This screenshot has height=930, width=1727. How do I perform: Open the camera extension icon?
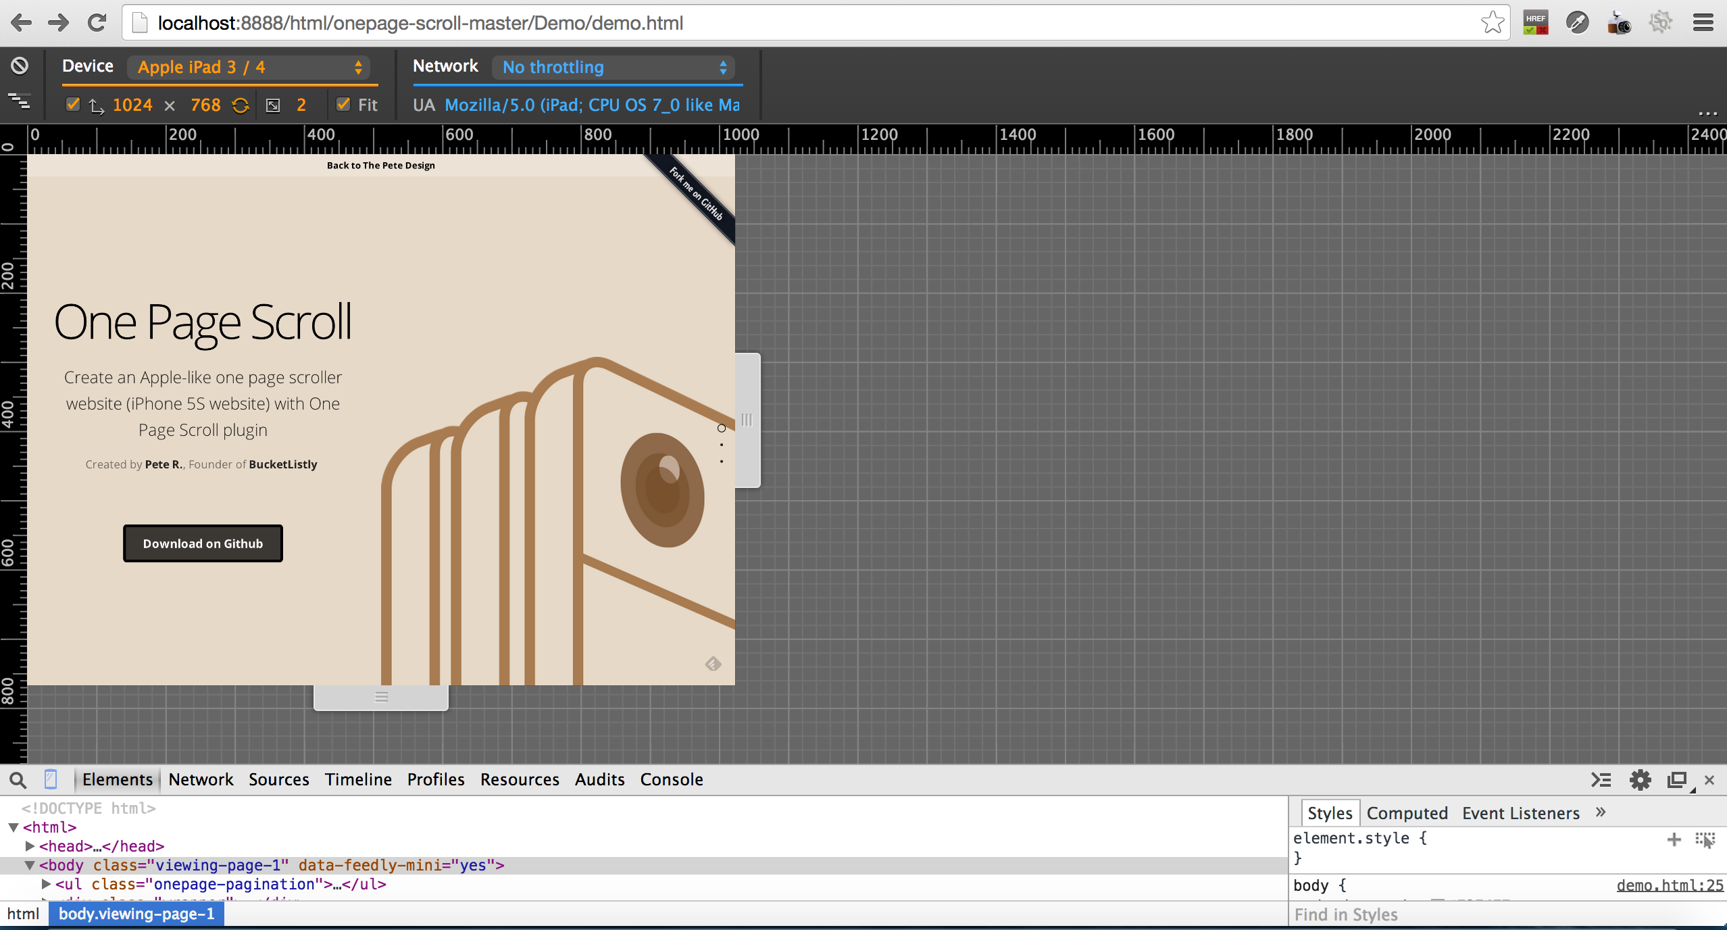(1619, 22)
